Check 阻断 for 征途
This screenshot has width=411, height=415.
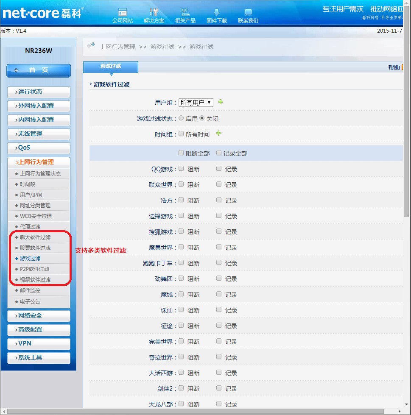pos(181,325)
